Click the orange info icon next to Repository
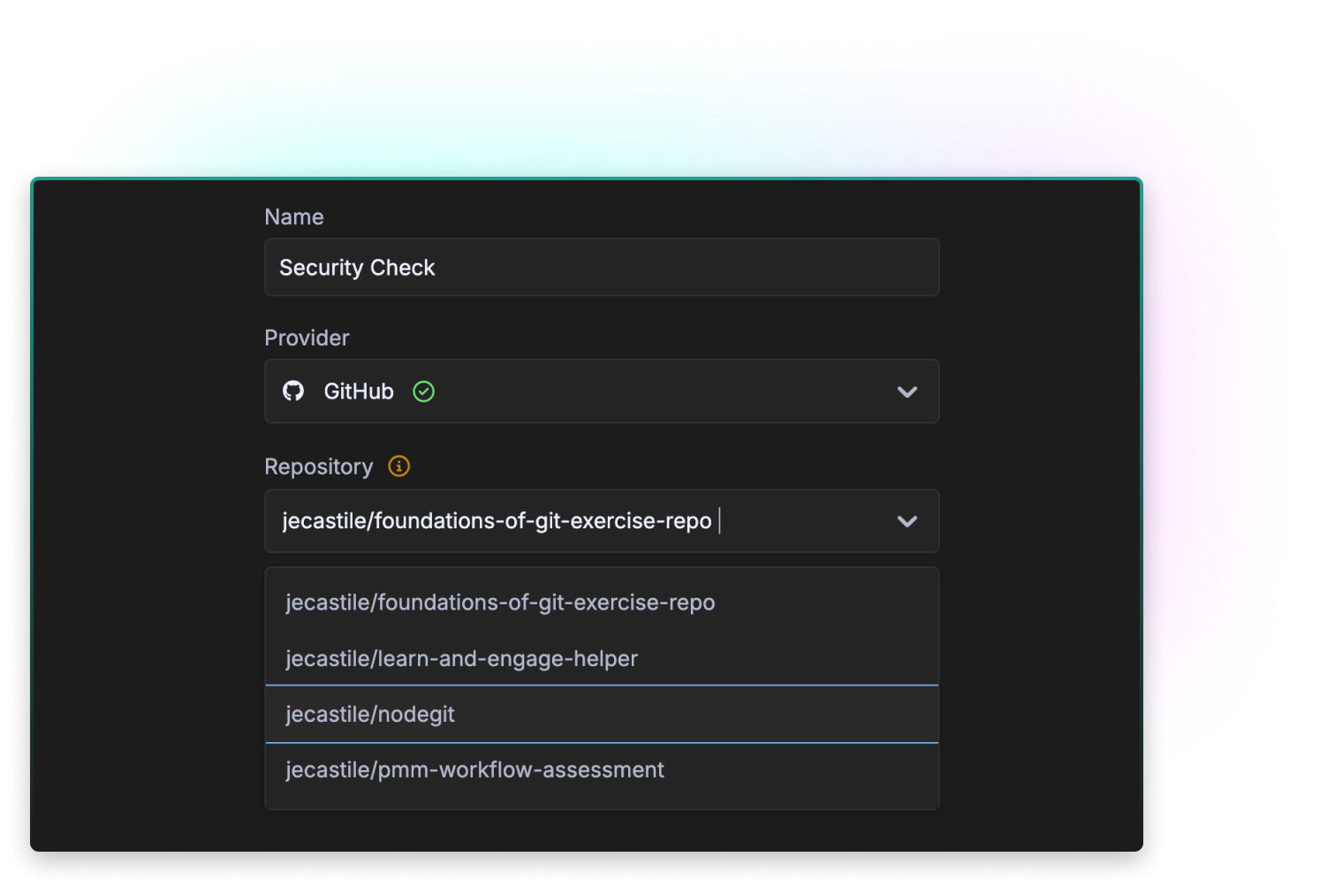 point(399,466)
